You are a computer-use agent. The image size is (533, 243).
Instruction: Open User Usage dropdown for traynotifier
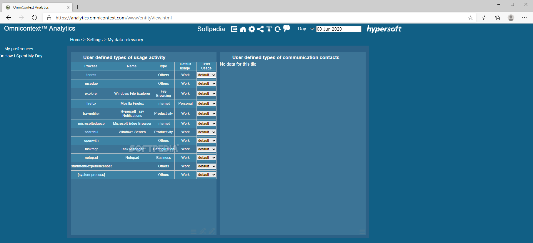click(x=206, y=114)
